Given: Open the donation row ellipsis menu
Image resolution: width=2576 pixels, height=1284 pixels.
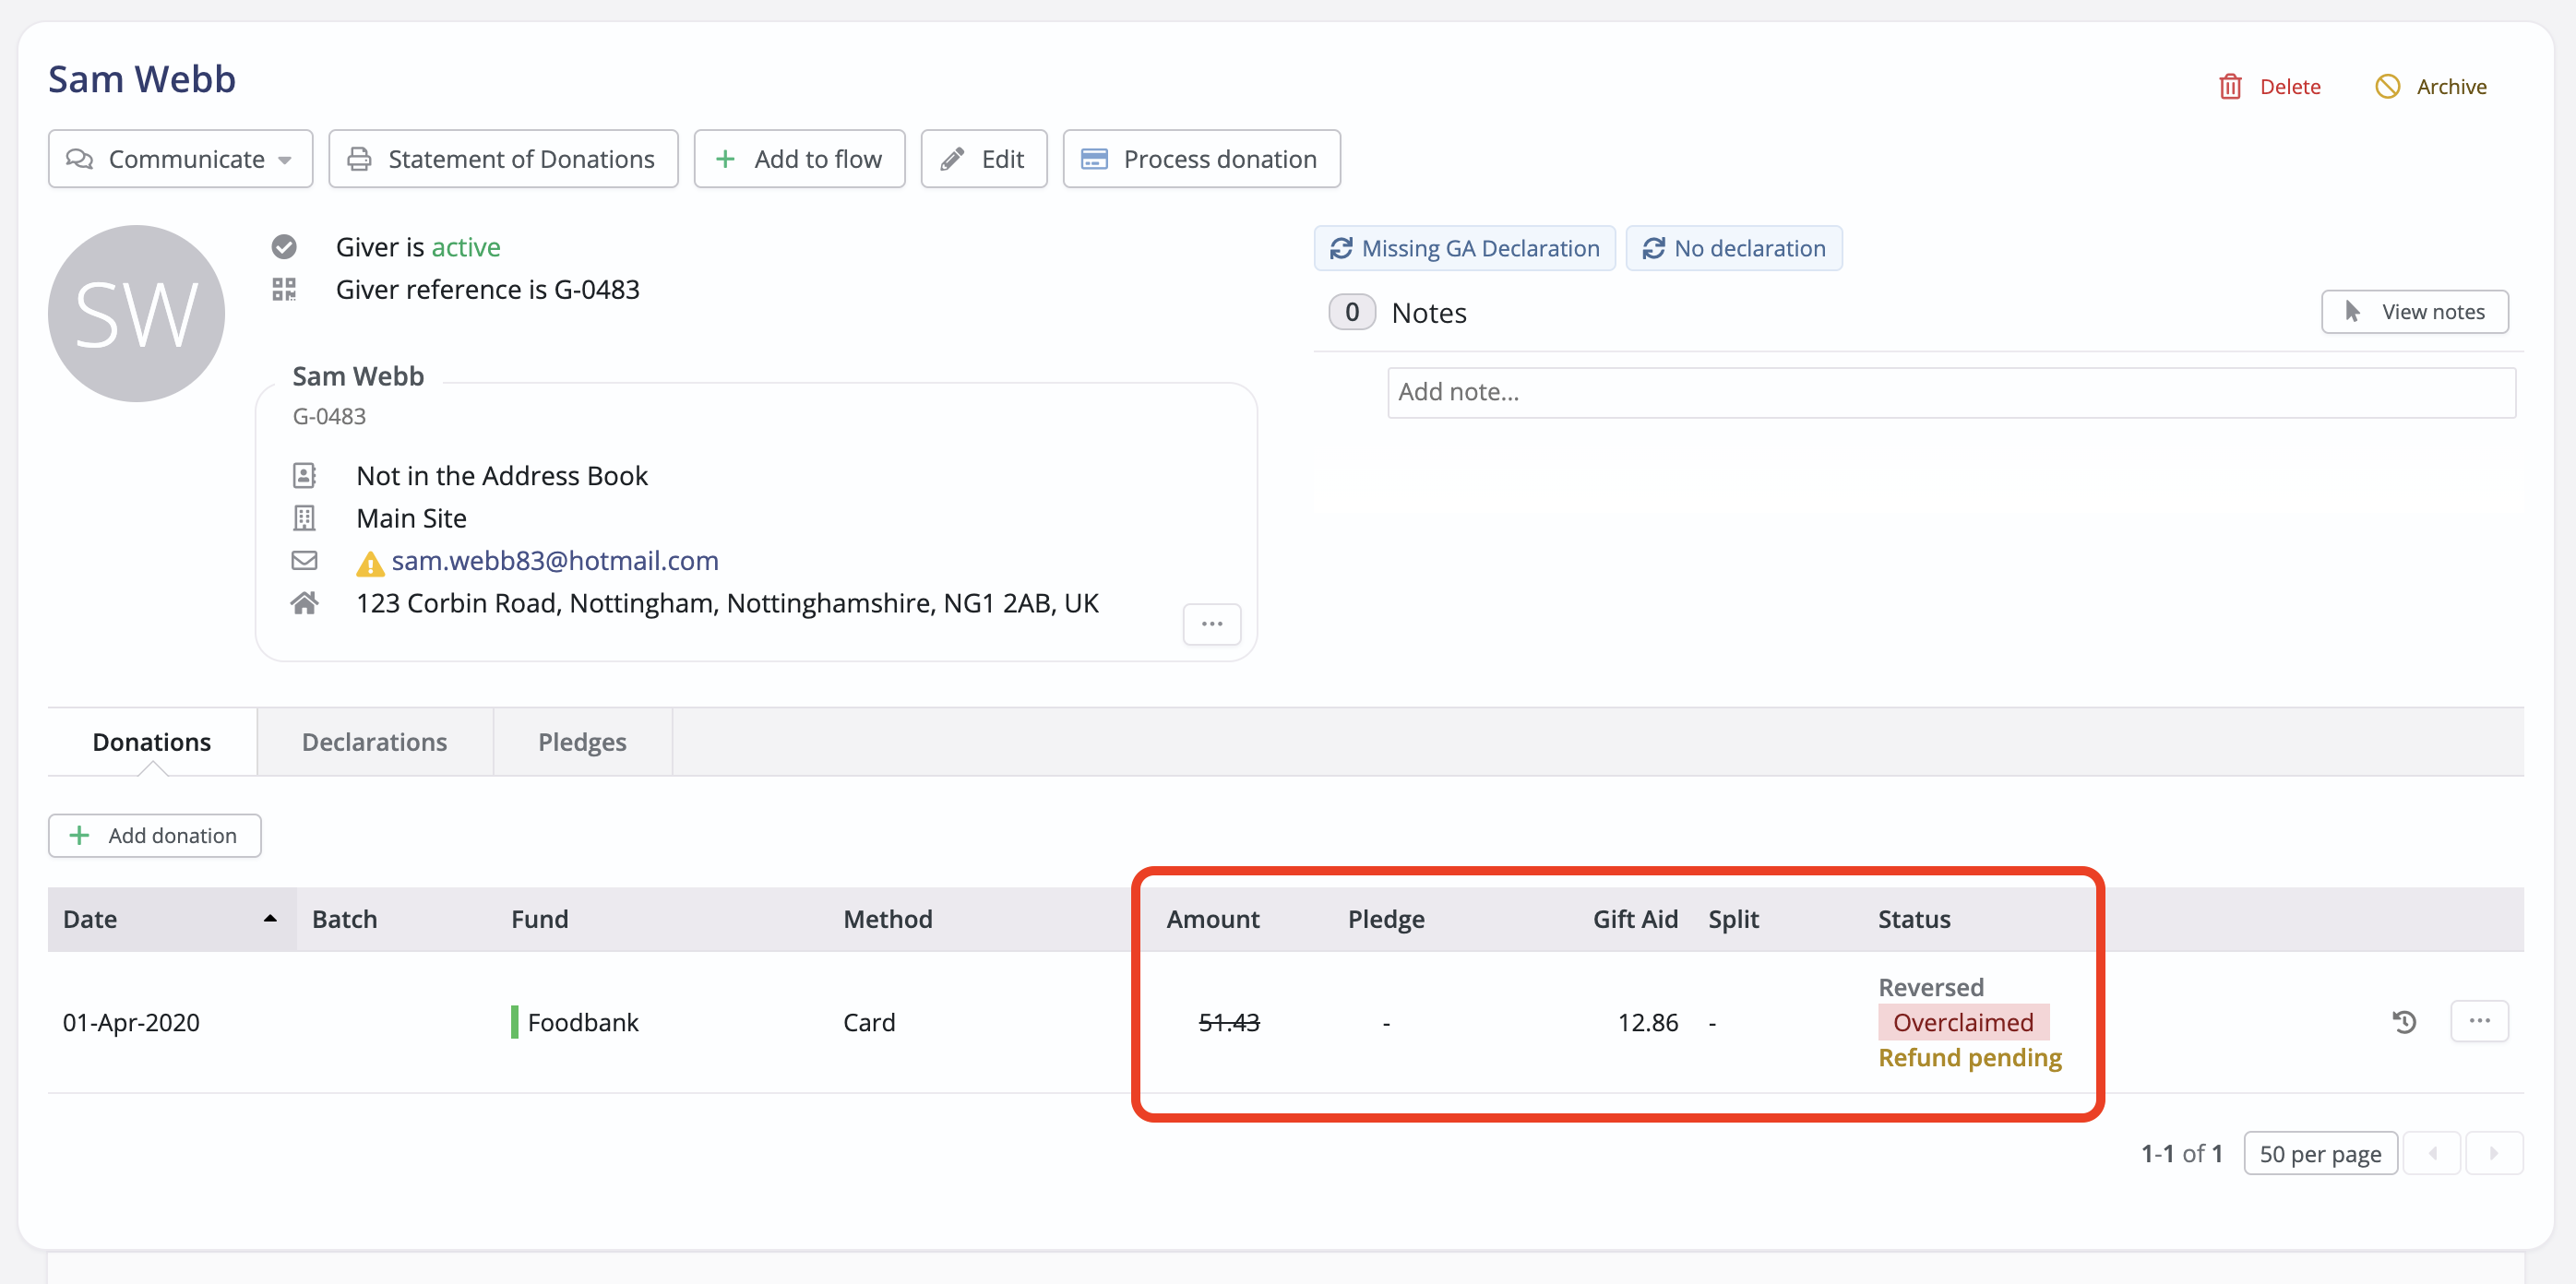Looking at the screenshot, I should coord(2479,1021).
